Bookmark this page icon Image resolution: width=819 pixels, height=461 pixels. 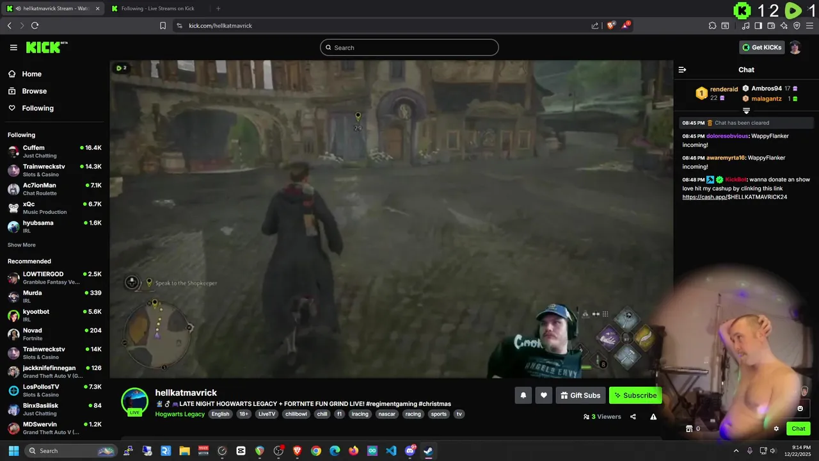(163, 26)
